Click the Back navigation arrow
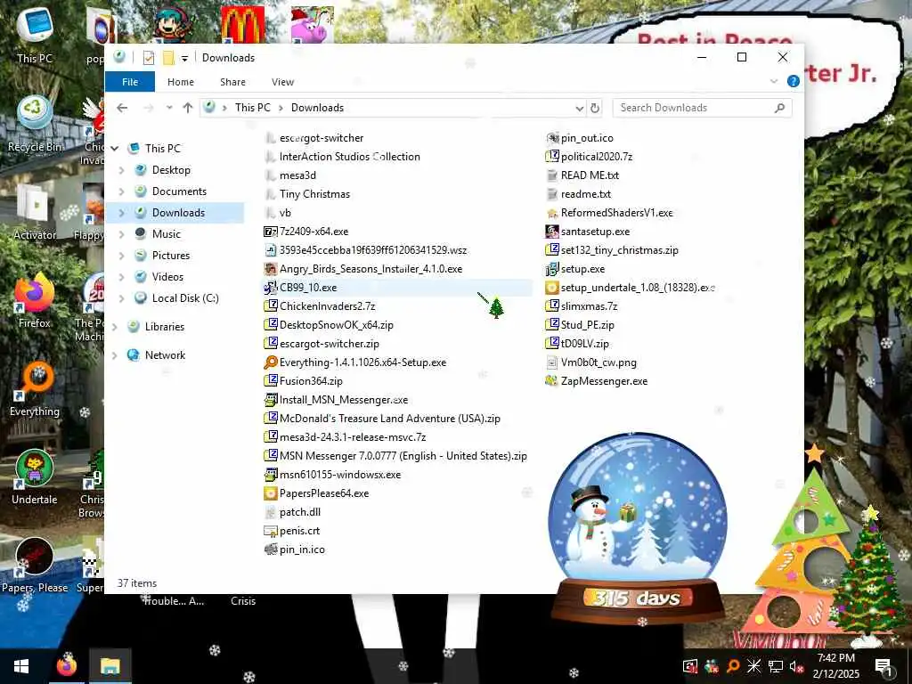 [122, 108]
